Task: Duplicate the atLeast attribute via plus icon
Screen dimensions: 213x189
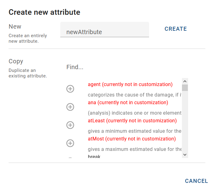Action: (x=70, y=125)
